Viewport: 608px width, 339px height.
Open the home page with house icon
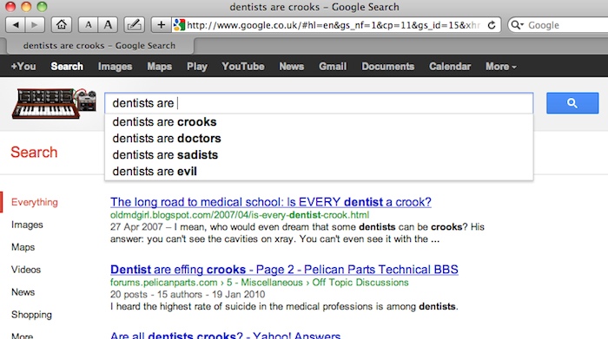tap(62, 25)
